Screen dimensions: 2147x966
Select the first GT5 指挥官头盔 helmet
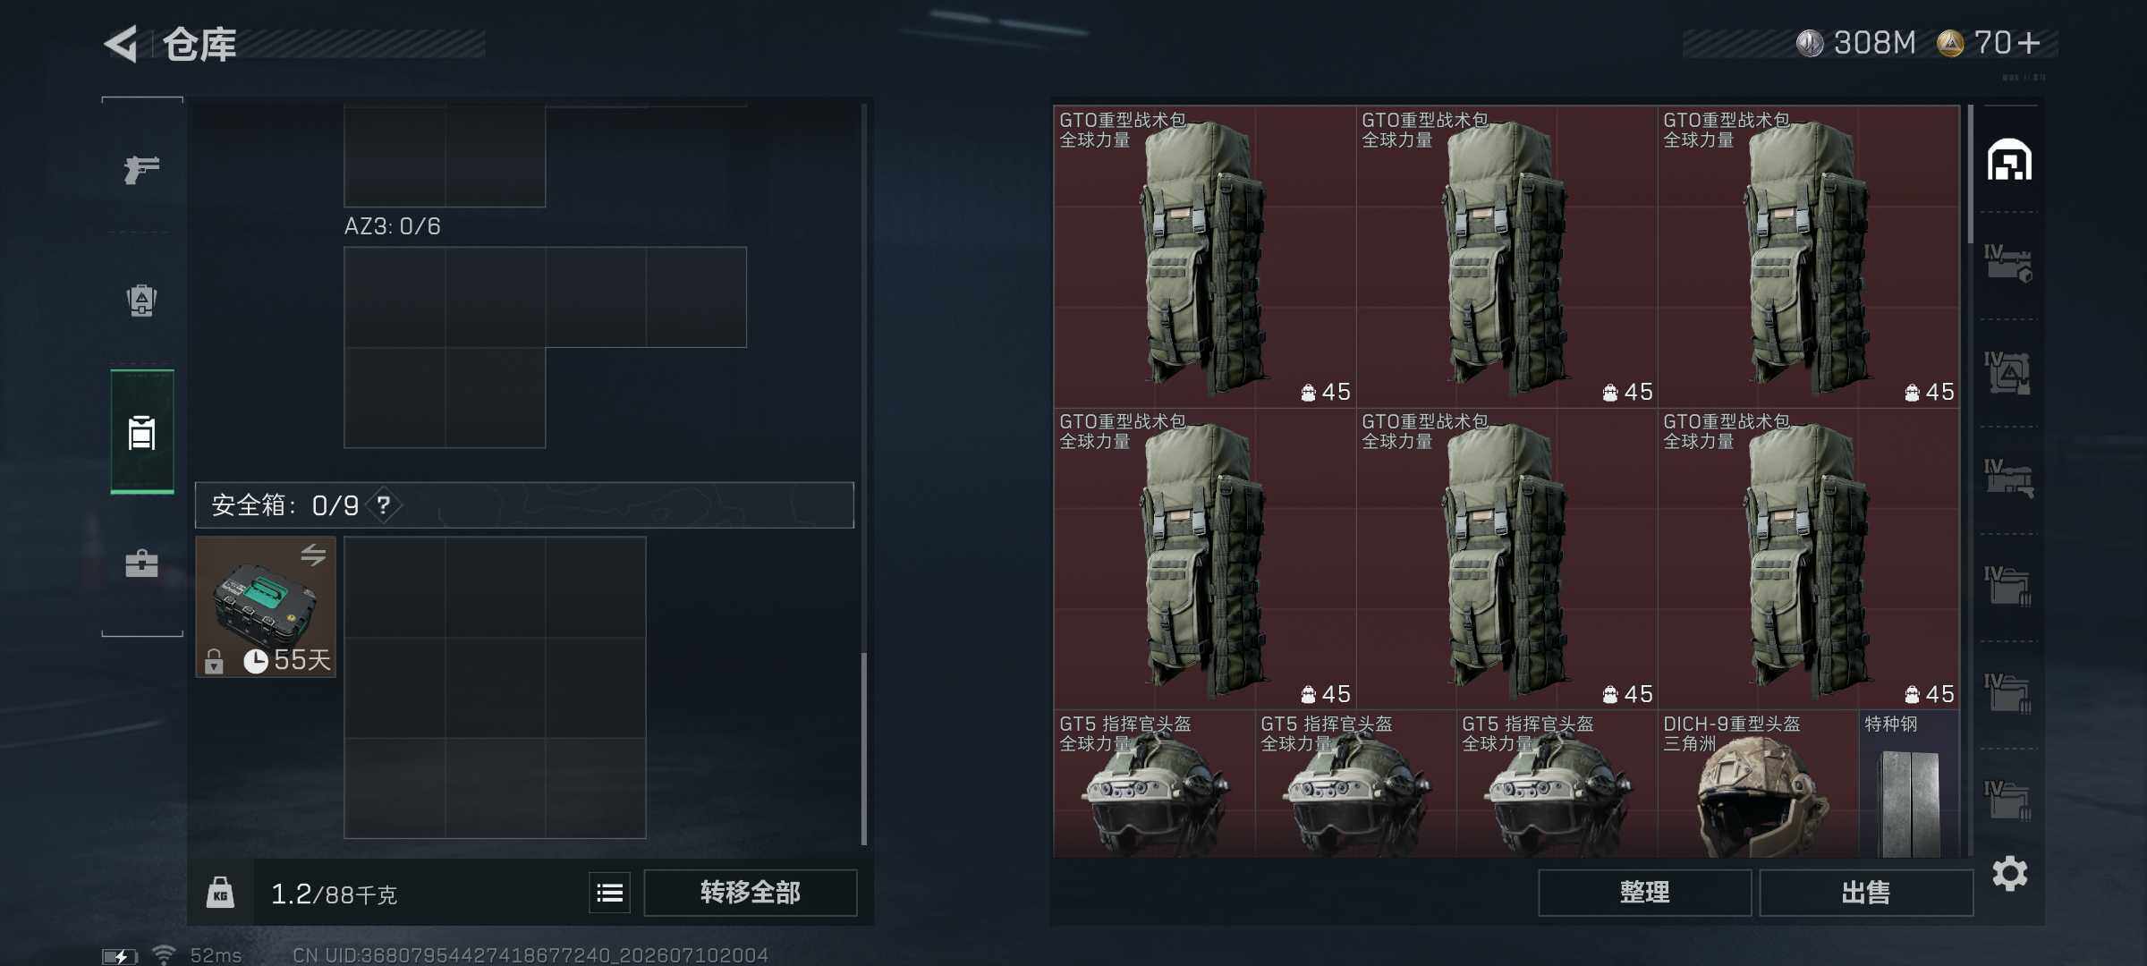[x=1154, y=784]
